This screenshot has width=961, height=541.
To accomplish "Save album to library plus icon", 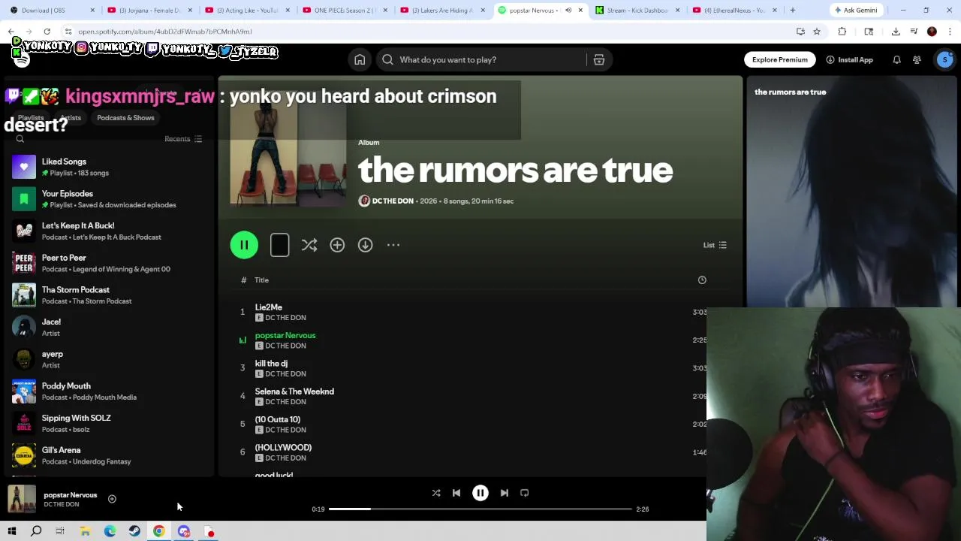I will 337,245.
